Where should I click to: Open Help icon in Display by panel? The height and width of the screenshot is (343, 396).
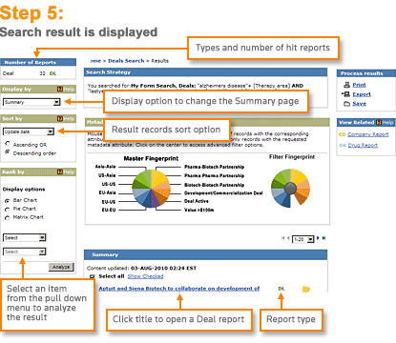60,90
